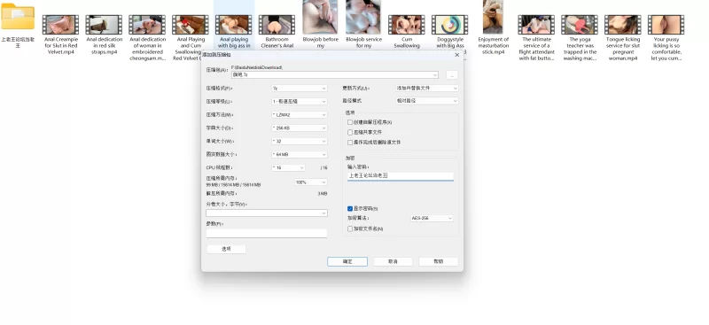Click the '99 MB / 15614 MB' memory text
This screenshot has height=325, width=709.
point(233,185)
